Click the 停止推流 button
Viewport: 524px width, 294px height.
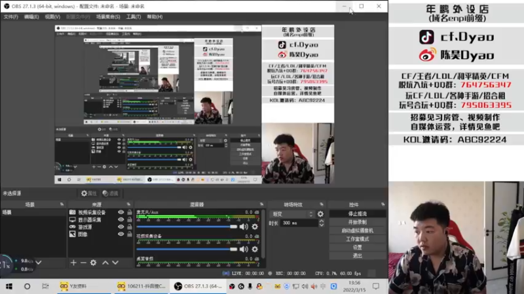coord(358,214)
